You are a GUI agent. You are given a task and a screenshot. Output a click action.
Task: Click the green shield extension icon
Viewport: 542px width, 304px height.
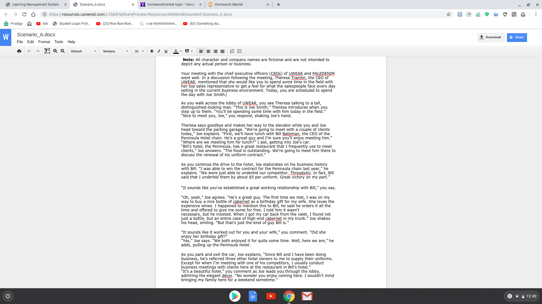coord(487,14)
